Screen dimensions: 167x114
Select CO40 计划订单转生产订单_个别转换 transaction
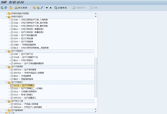point(31,20)
